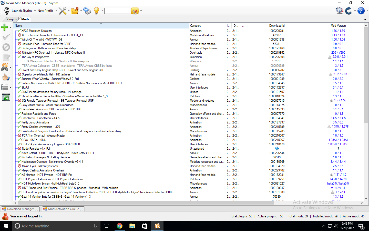Click the thumbs-up endorse mod icon
Screen dimensions: 369x231
(6, 77)
